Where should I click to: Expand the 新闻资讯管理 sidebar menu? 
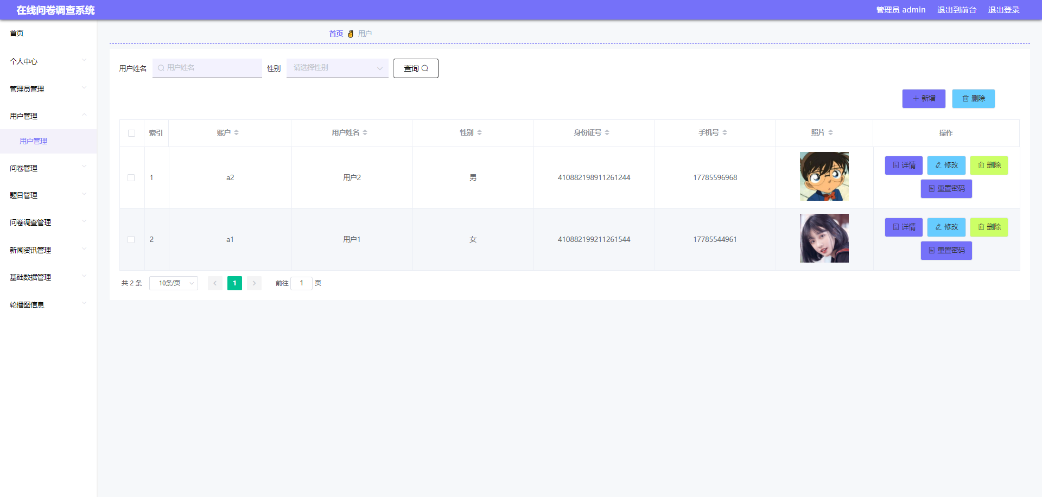click(48, 250)
